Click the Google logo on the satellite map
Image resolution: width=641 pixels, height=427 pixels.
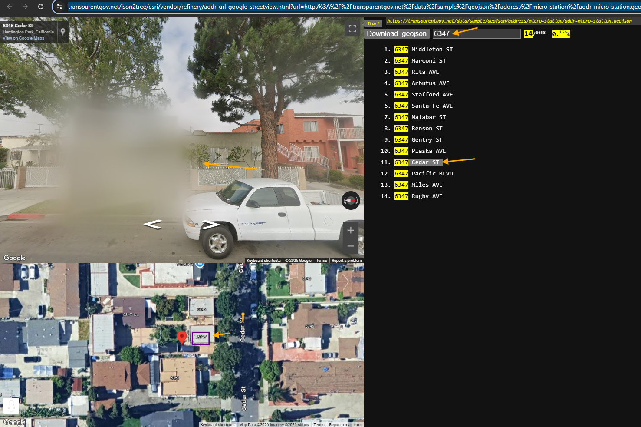(14, 422)
